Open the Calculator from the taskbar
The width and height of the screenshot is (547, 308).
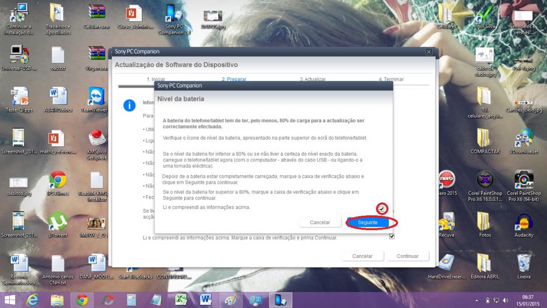[132, 300]
